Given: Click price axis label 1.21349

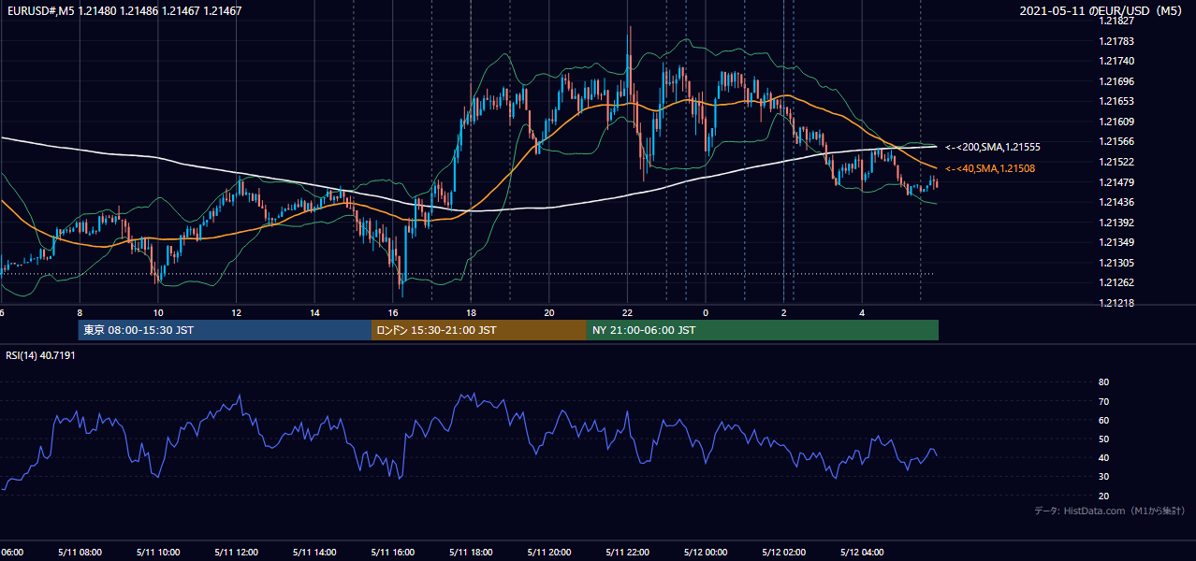Looking at the screenshot, I should tap(1116, 242).
